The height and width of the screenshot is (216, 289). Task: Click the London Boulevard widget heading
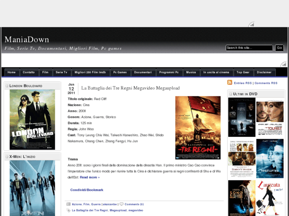pos(26,86)
